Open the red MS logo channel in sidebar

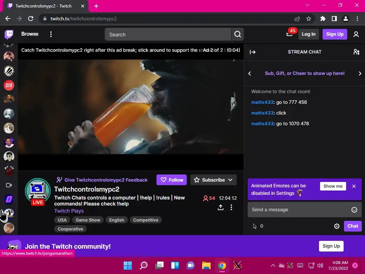9,85
